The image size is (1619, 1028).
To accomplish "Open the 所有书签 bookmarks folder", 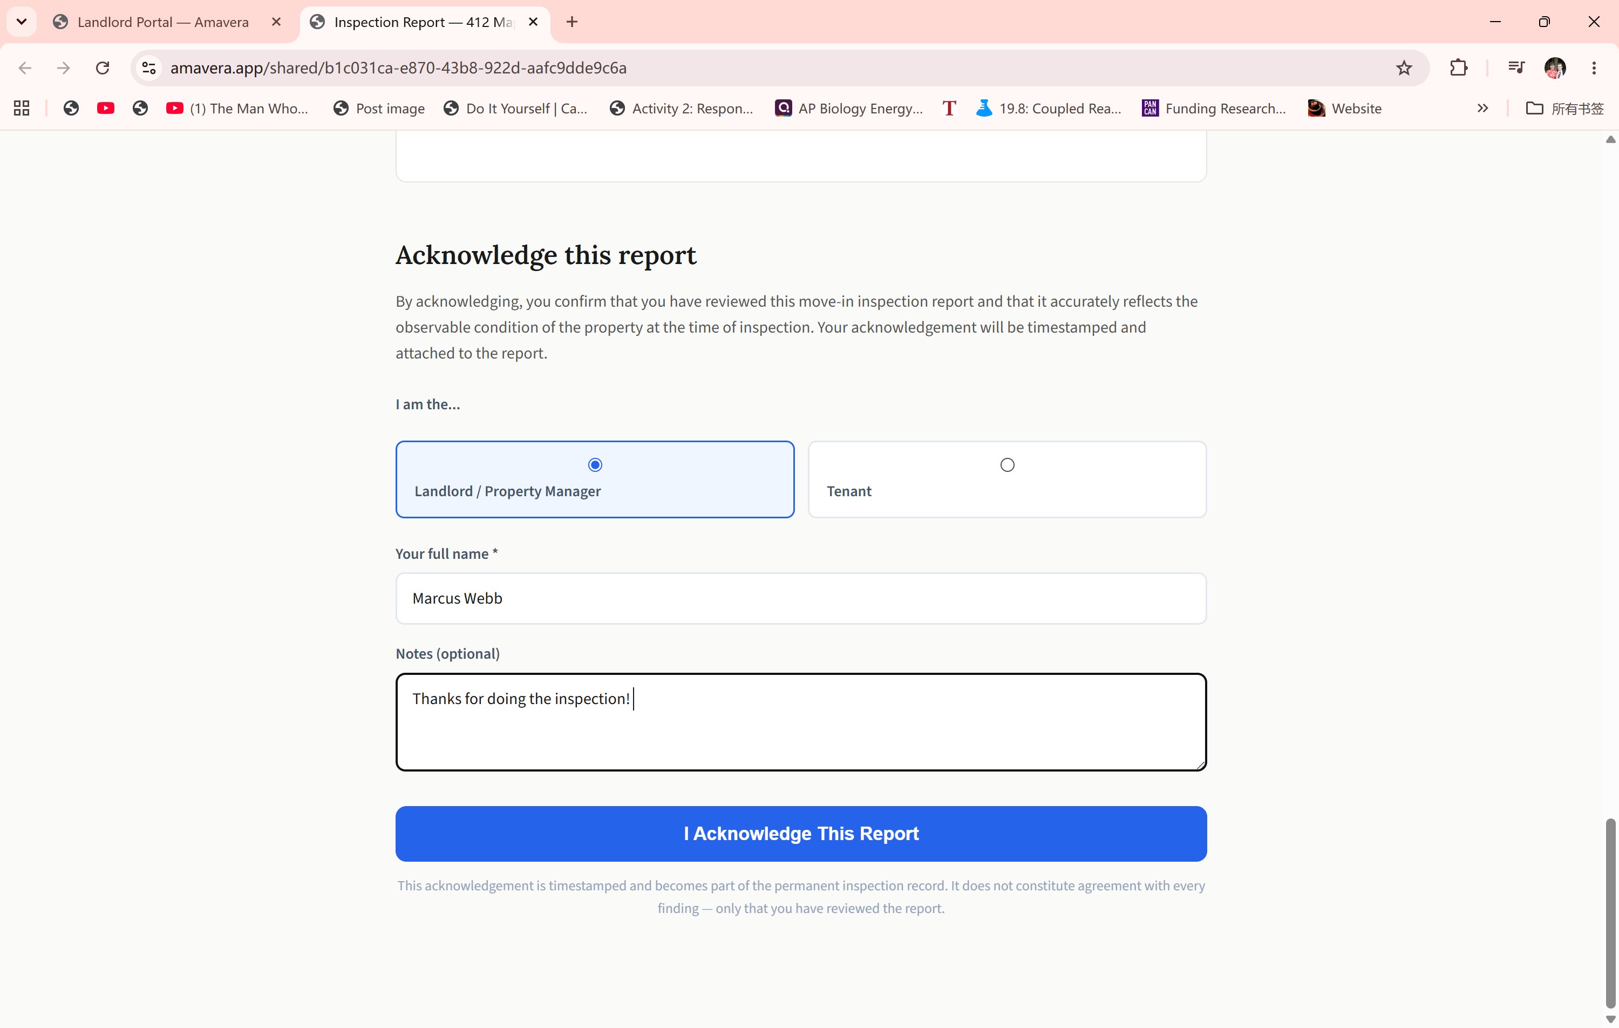I will pos(1564,109).
